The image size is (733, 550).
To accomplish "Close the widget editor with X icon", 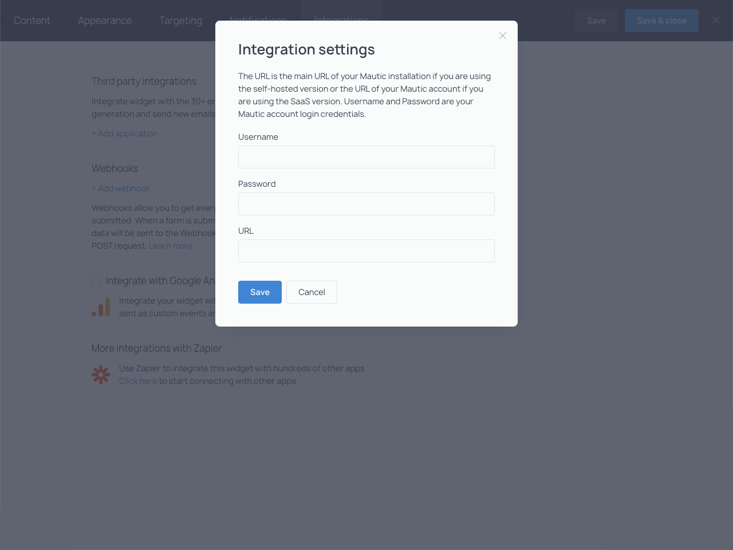I will coord(716,20).
